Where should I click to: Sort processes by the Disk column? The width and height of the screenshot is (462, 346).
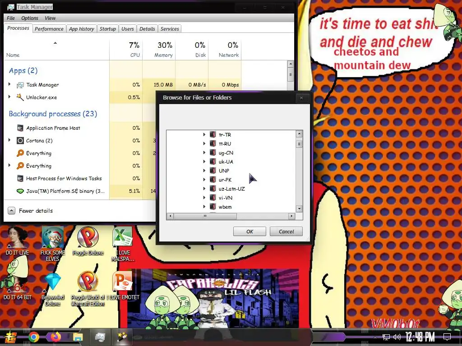pos(192,49)
